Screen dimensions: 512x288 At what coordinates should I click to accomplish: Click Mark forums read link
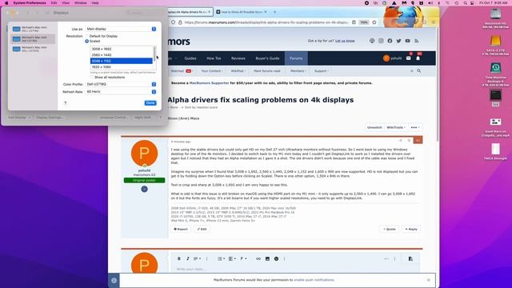coord(266,71)
